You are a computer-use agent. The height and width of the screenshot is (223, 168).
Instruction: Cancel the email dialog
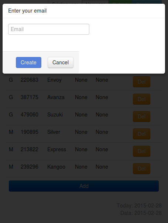point(61,62)
